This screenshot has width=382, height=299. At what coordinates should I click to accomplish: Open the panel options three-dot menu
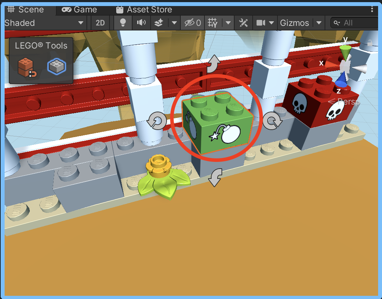pyautogui.click(x=372, y=10)
